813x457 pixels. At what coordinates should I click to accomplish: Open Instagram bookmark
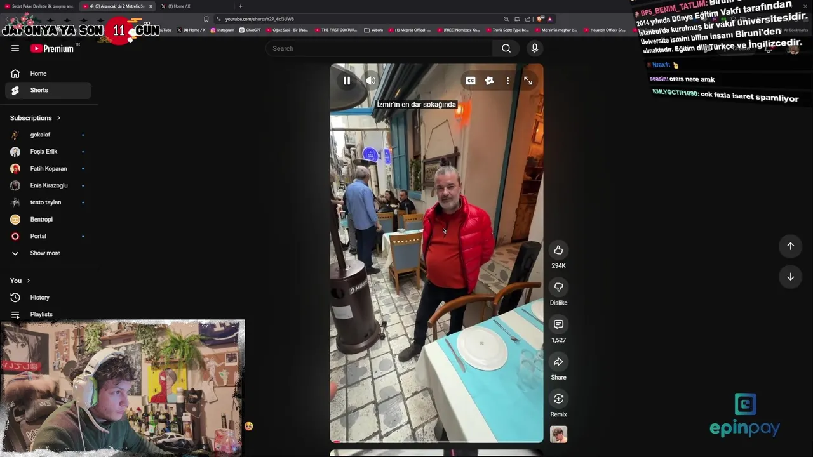(222, 30)
